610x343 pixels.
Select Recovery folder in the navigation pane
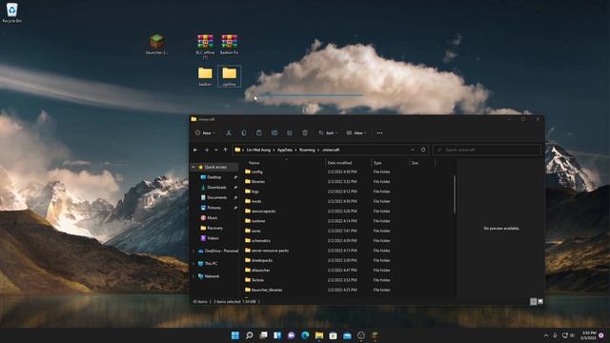tap(214, 228)
